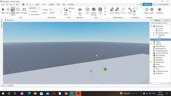Expand the SpawnLocation node
Viewport: 171px width, 96px height.
point(154,33)
